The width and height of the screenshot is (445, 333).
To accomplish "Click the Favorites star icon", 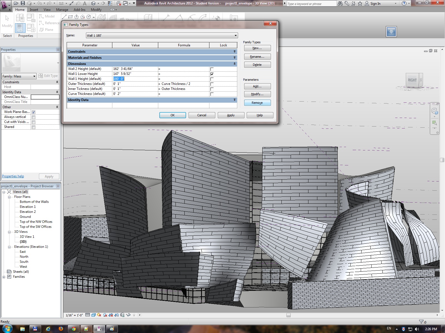I will click(x=360, y=3).
